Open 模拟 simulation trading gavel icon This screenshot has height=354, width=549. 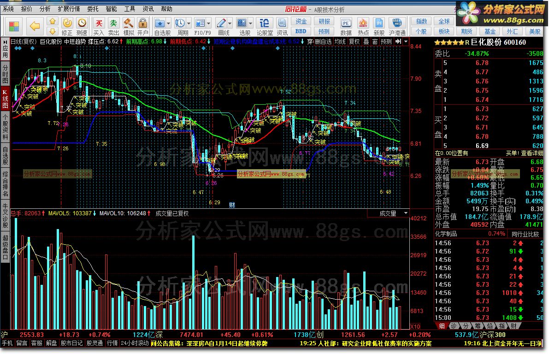(129, 23)
